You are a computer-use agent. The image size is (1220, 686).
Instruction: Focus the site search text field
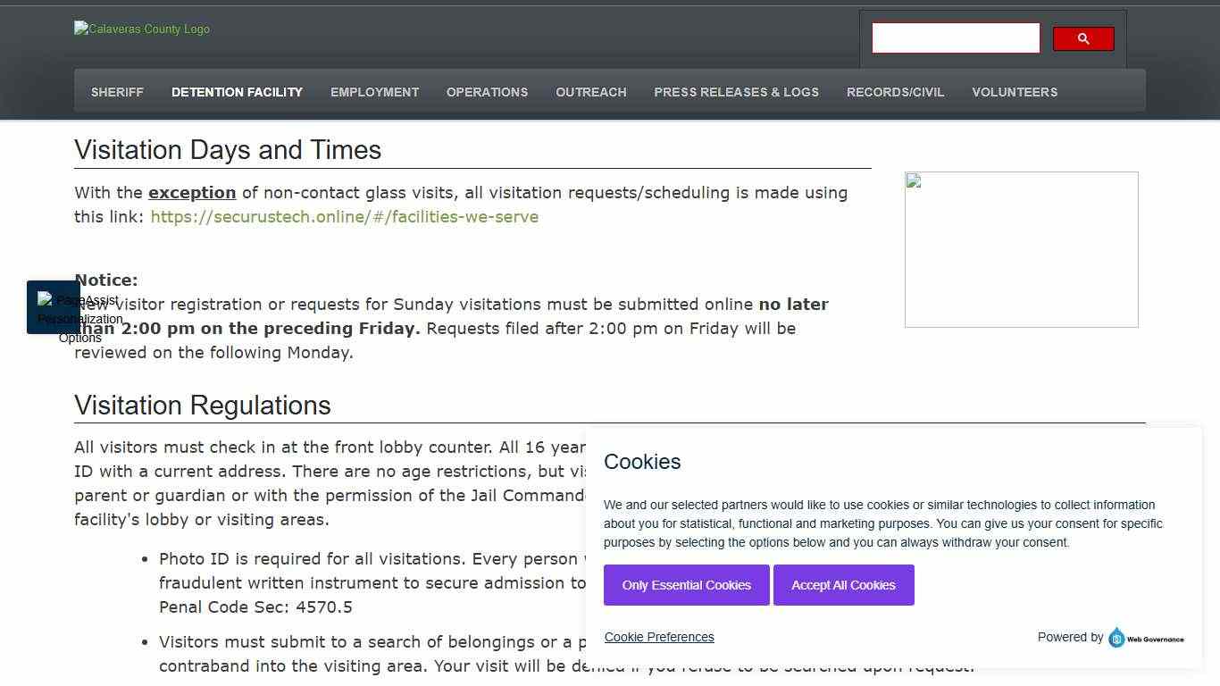(x=956, y=38)
